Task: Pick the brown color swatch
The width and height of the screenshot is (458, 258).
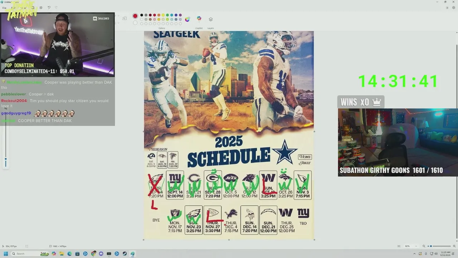Action: click(150, 19)
